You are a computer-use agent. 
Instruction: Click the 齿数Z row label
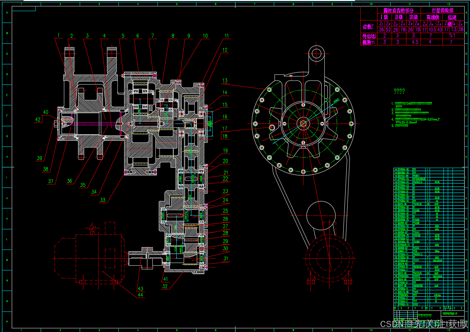[368, 27]
